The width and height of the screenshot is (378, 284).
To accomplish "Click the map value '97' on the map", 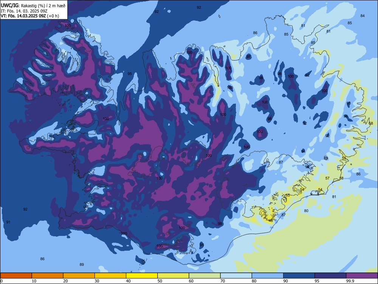I will pos(248,57).
